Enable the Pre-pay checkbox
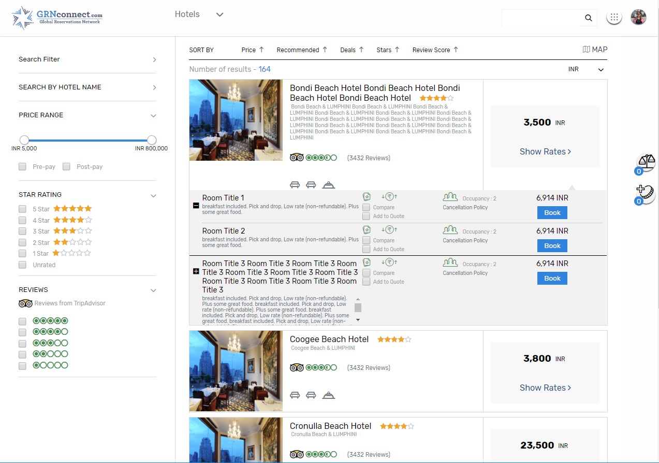Viewport: 659px width, 463px height. click(x=22, y=166)
